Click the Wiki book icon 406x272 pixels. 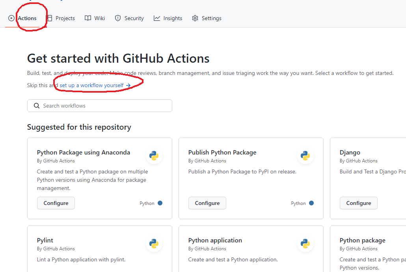pyautogui.click(x=88, y=18)
